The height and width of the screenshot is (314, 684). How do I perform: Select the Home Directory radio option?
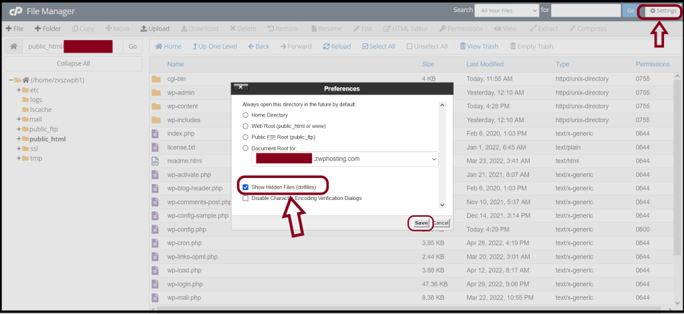click(246, 115)
